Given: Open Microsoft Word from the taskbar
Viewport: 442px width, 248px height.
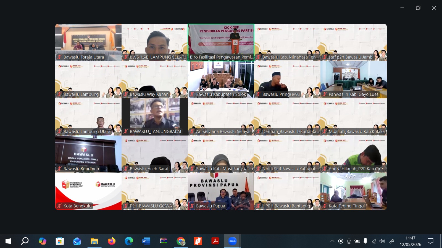Looking at the screenshot, I should click(x=146, y=241).
